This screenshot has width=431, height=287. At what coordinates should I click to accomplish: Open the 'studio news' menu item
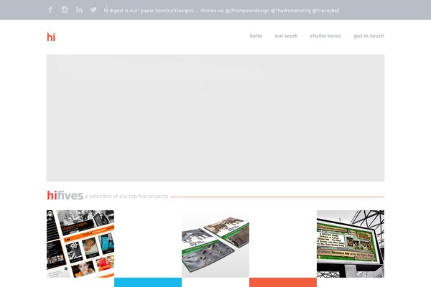(x=325, y=36)
